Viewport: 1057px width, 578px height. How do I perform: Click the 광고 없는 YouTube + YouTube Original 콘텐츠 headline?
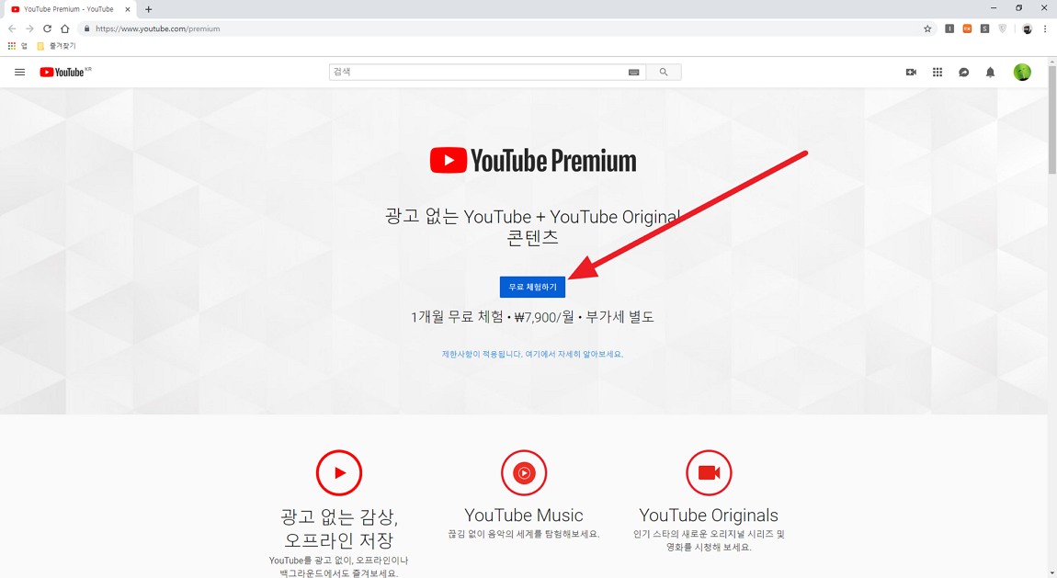pyautogui.click(x=532, y=227)
